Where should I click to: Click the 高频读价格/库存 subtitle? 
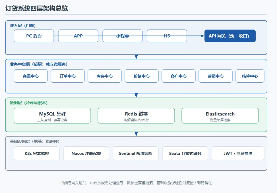click(x=136, y=120)
